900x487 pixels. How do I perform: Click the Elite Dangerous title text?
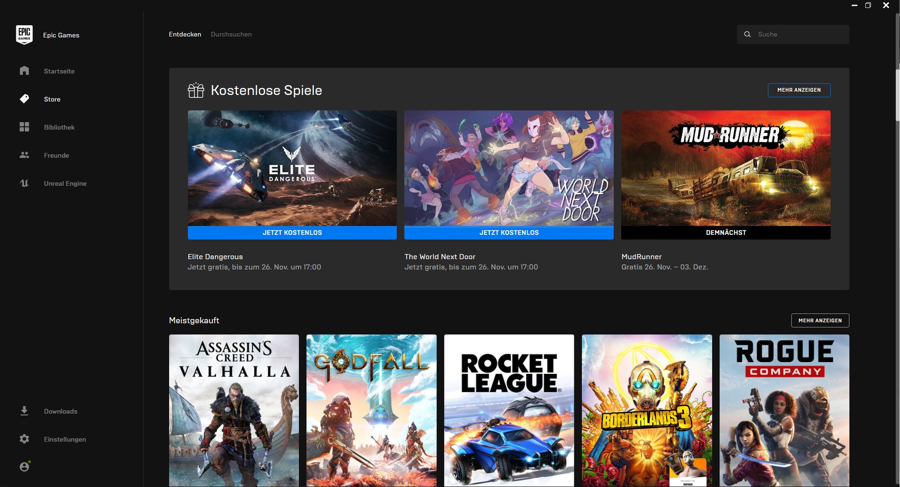point(215,257)
